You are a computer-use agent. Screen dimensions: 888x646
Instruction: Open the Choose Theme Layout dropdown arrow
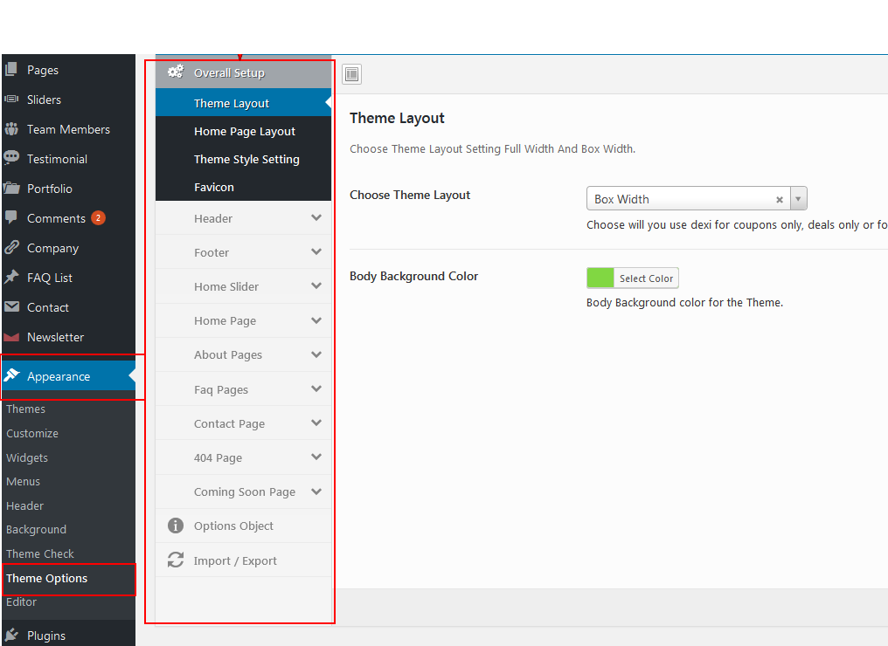click(798, 199)
